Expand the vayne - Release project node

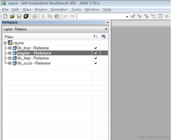10,53
